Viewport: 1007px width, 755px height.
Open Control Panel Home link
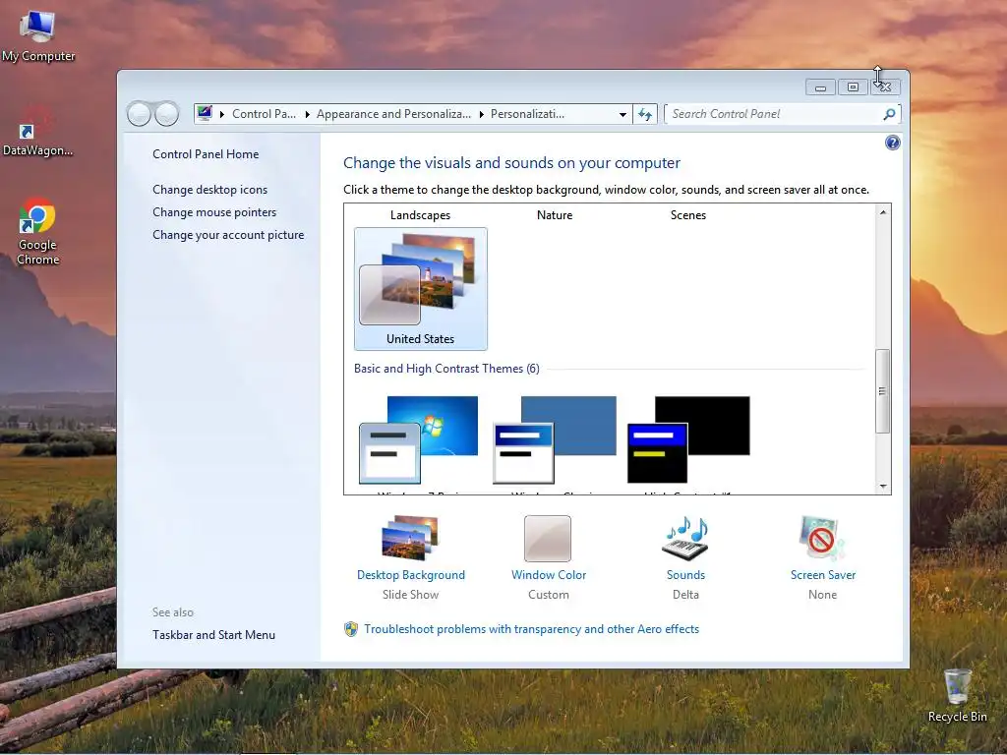point(206,154)
